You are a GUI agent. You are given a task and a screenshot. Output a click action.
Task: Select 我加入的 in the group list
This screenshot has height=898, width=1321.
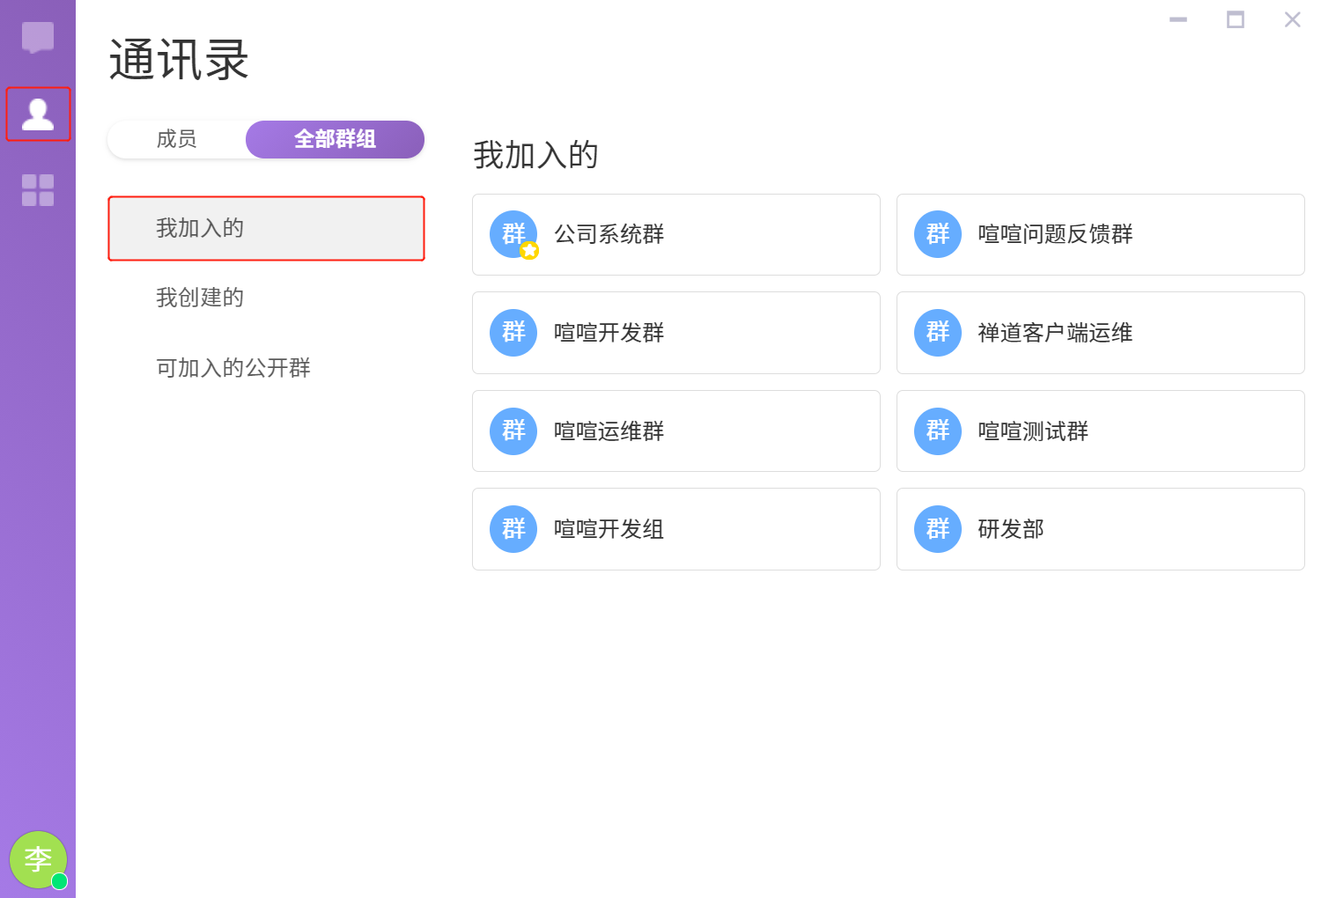[x=266, y=229]
